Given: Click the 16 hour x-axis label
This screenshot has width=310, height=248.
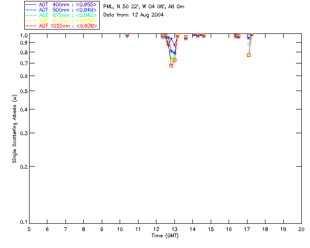Looking at the screenshot, I should point(229,229).
